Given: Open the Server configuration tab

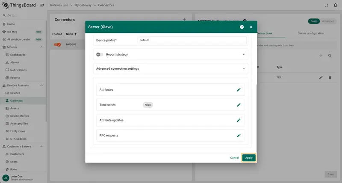Looking at the screenshot, I should click(x=311, y=33).
